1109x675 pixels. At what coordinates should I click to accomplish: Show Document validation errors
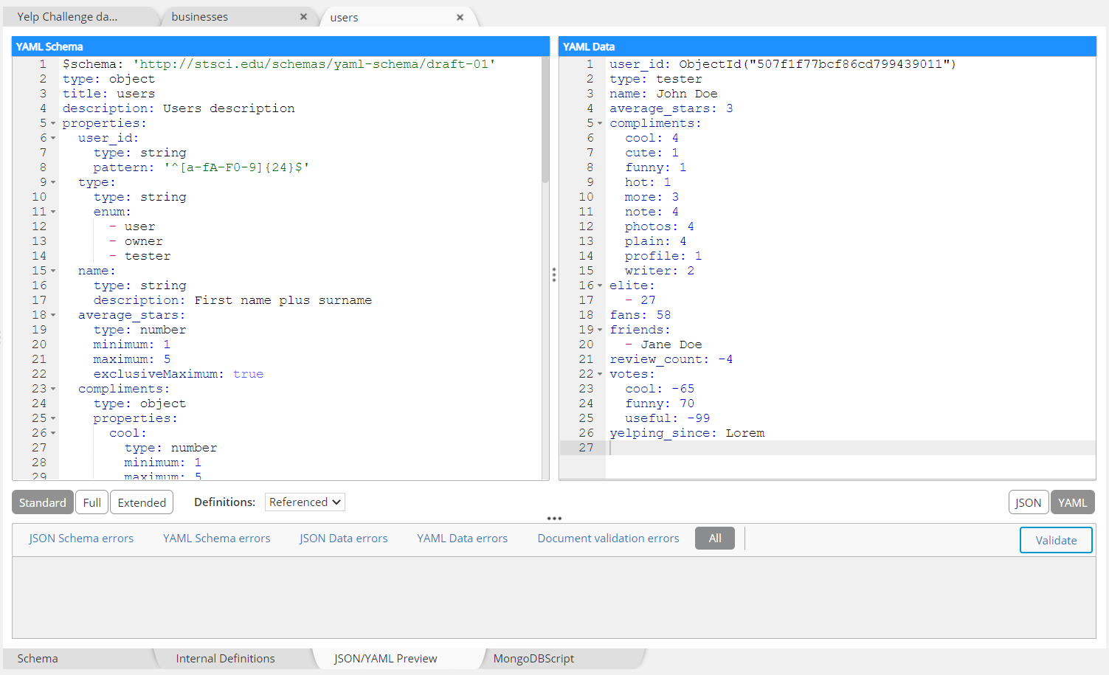coord(608,539)
